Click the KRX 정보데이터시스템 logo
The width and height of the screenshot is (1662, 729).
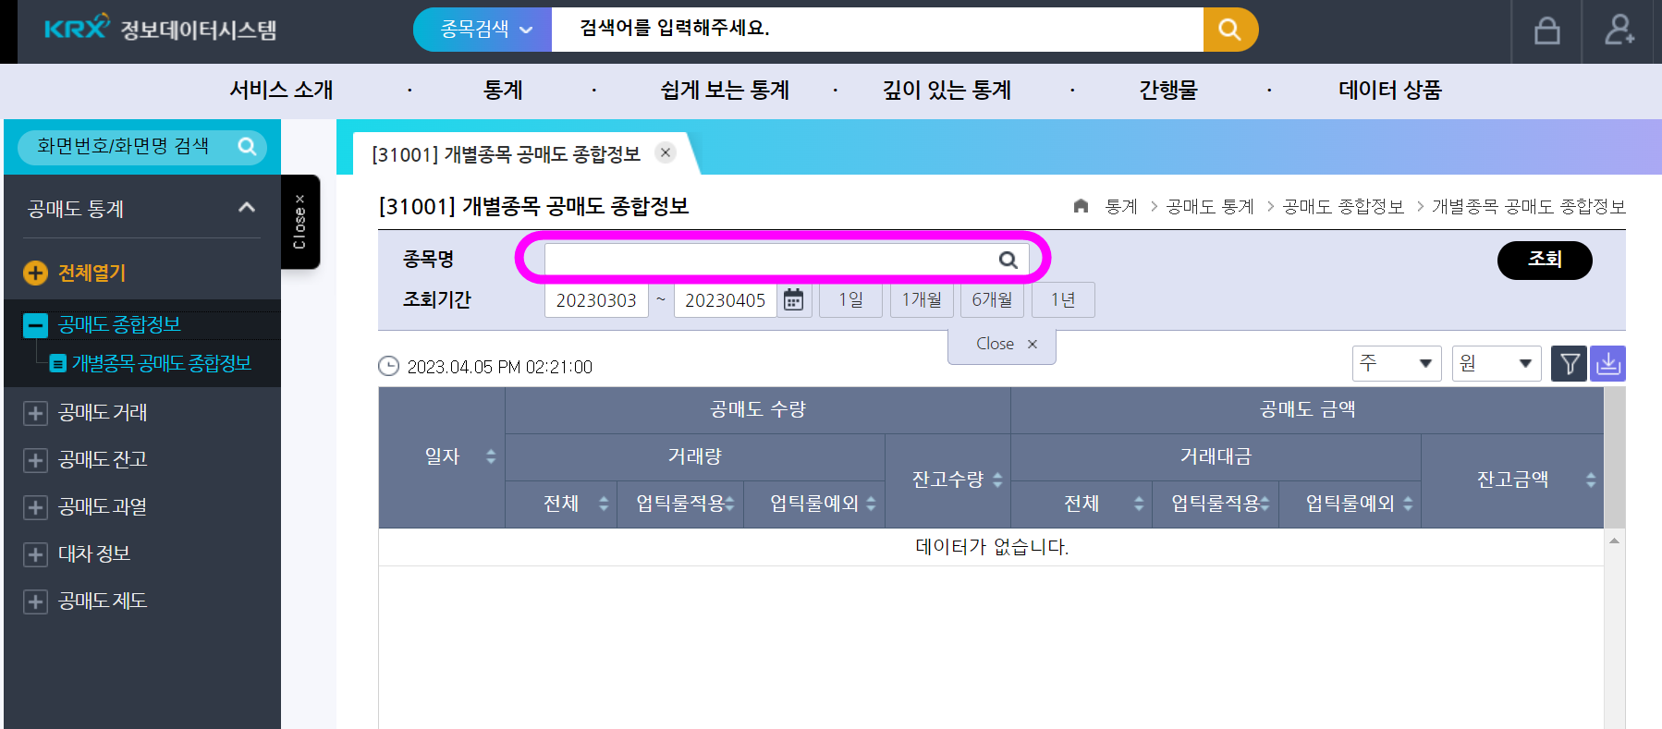[160, 30]
